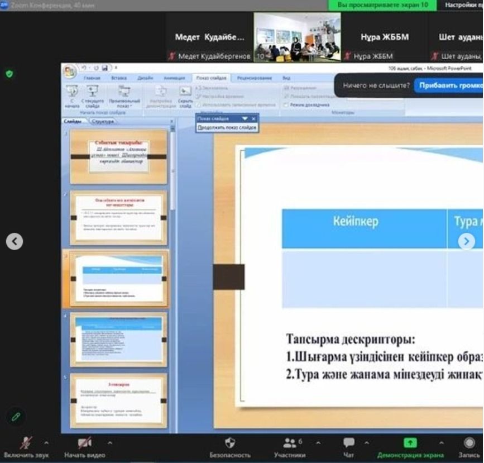Open the Участники participants panel

coord(289,443)
